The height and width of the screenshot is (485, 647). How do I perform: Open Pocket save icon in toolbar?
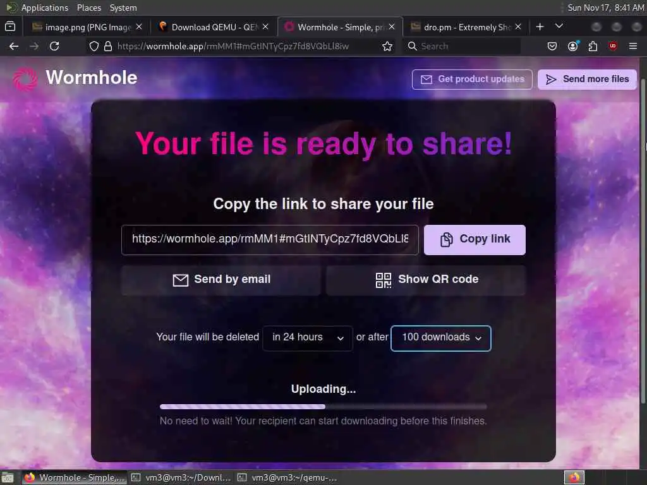[x=552, y=46]
